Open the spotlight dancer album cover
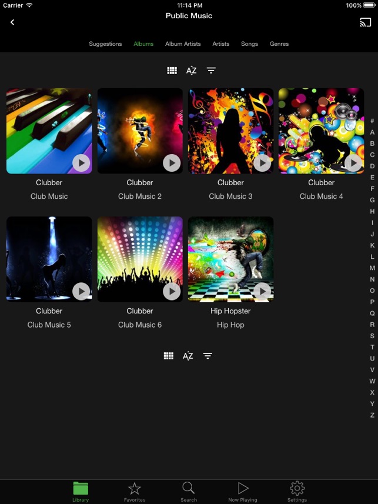The width and height of the screenshot is (378, 504). pyautogui.click(x=49, y=259)
